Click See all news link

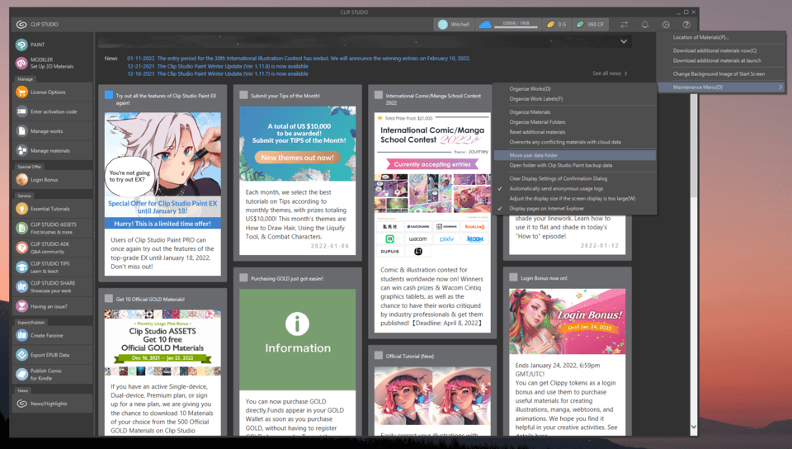click(x=610, y=73)
